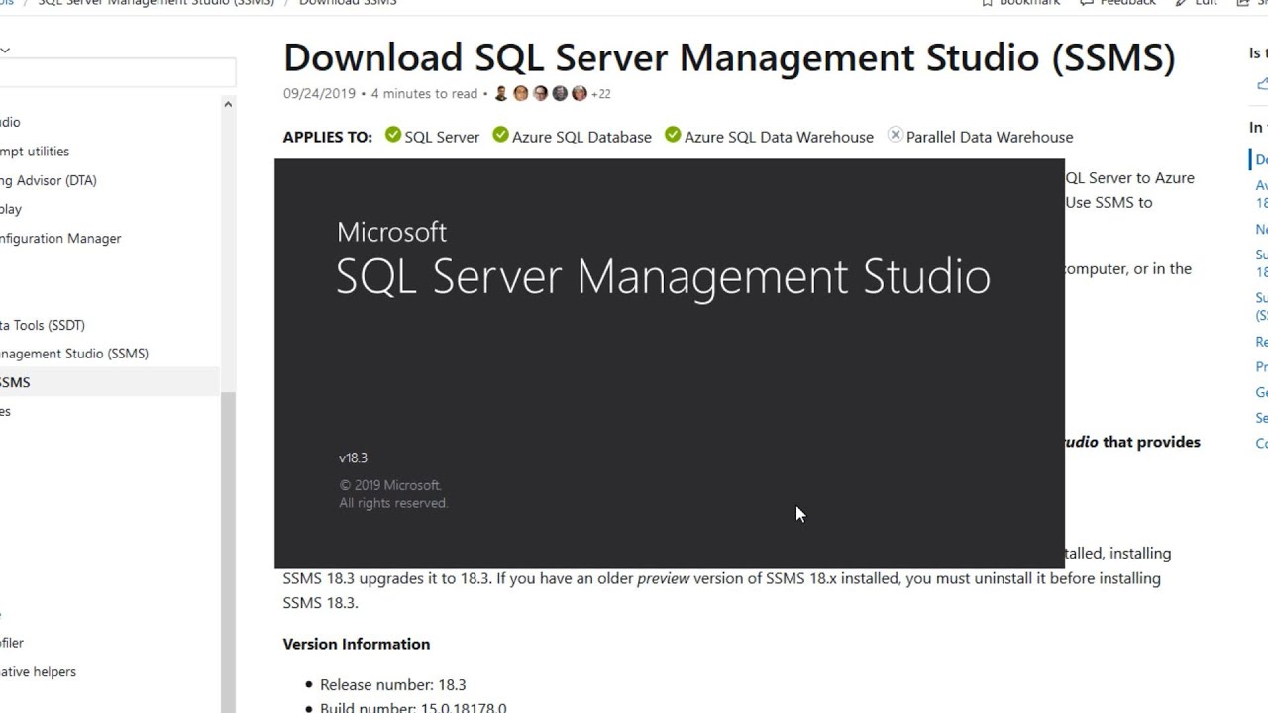The width and height of the screenshot is (1268, 713).
Task: Click the sidebar filter input box
Action: pyautogui.click(x=119, y=71)
